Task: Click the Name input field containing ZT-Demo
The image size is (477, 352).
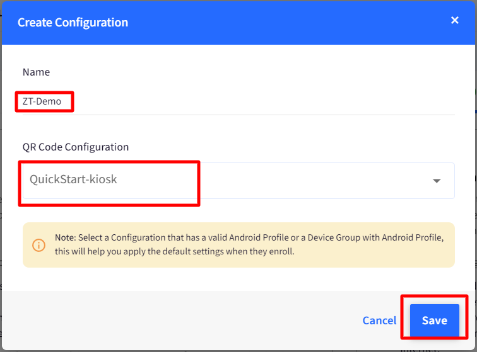Action: coord(238,102)
